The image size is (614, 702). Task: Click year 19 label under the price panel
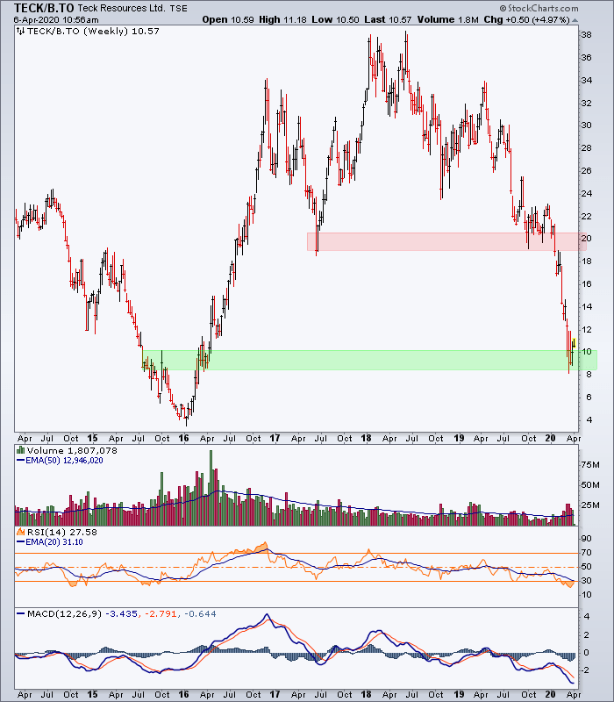[459, 438]
